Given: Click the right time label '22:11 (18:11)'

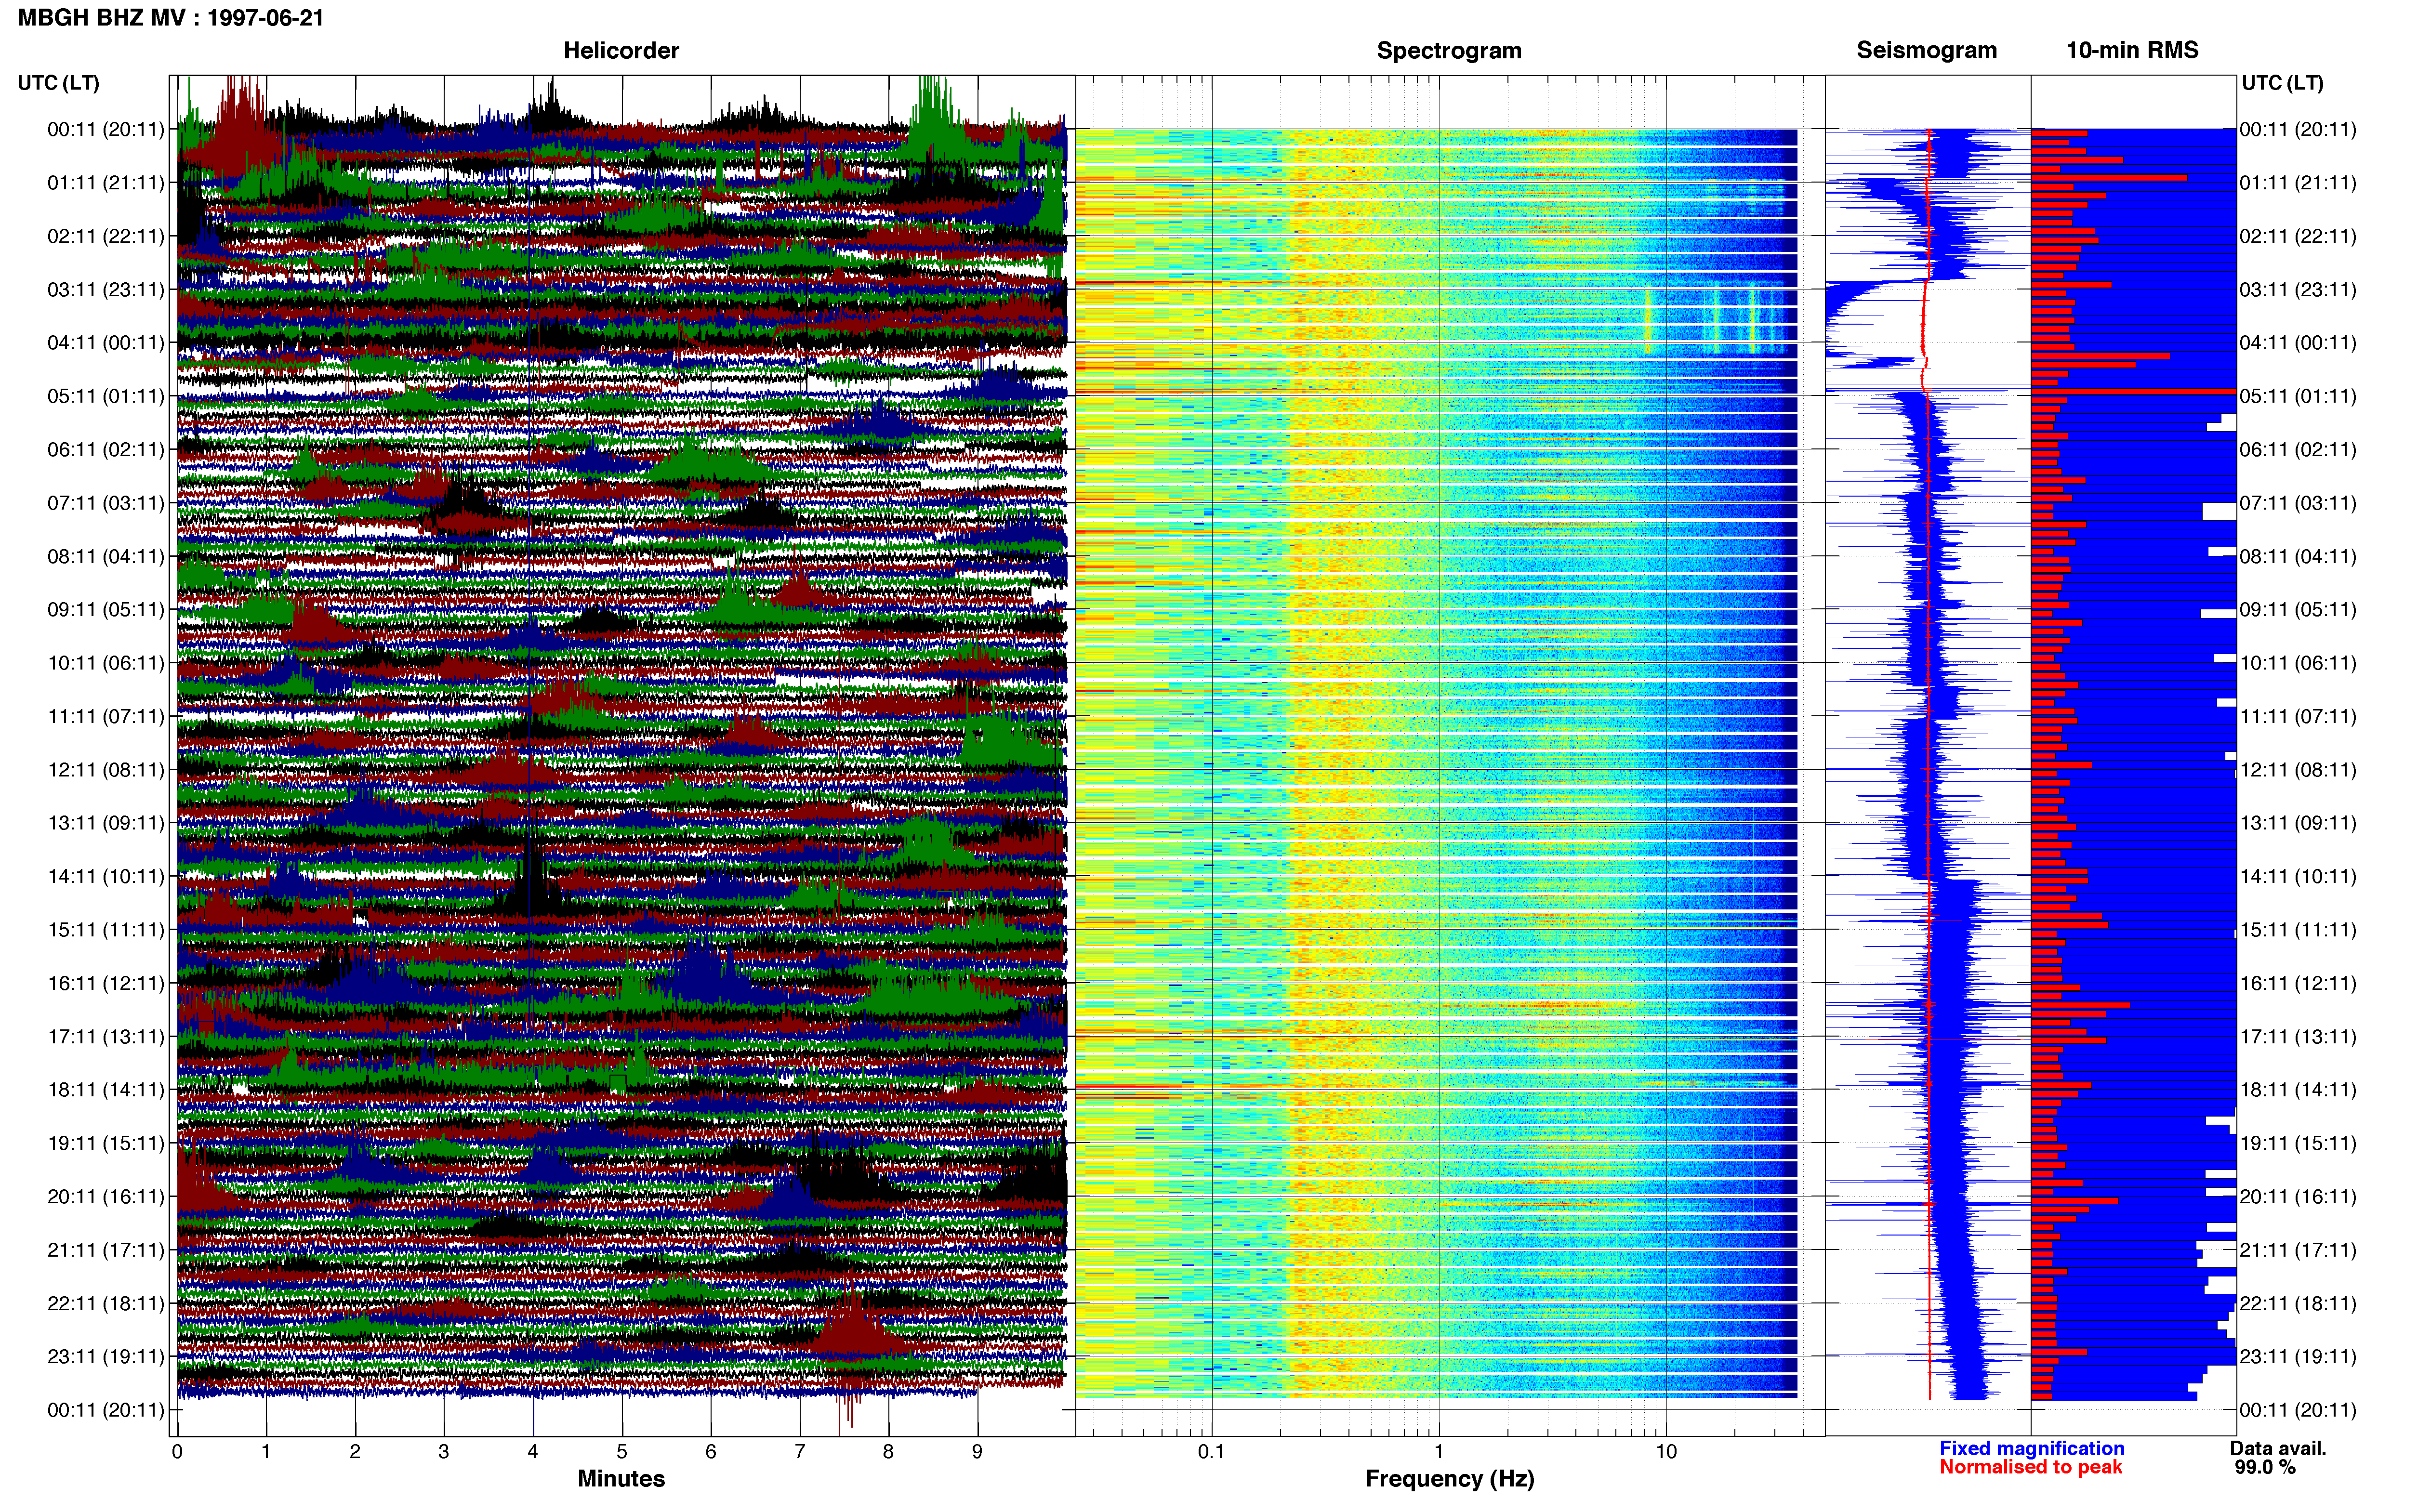Looking at the screenshot, I should [x=2298, y=1304].
